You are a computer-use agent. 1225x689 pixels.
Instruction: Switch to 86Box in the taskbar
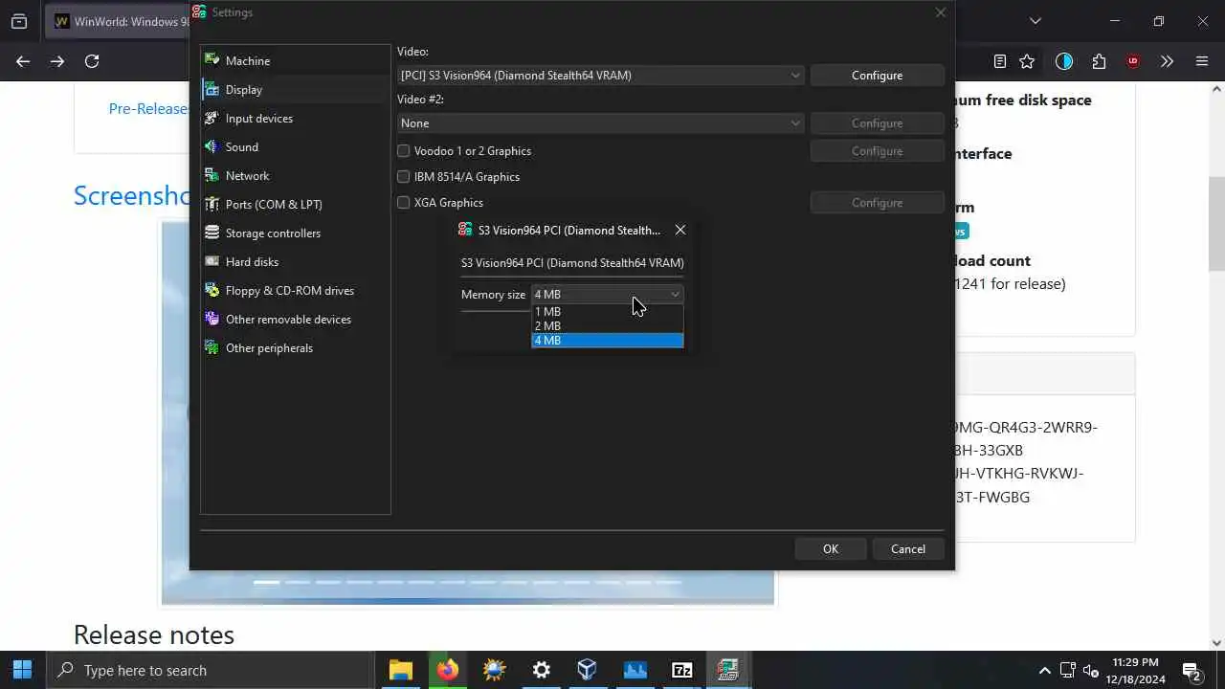click(728, 670)
